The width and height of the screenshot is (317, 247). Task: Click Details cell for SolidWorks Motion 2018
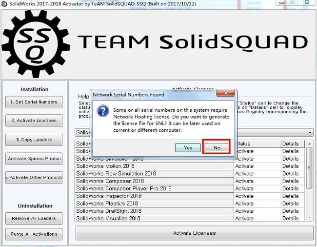click(293, 166)
